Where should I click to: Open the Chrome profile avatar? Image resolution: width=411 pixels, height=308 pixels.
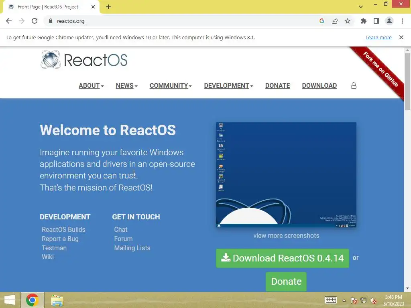pyautogui.click(x=389, y=21)
